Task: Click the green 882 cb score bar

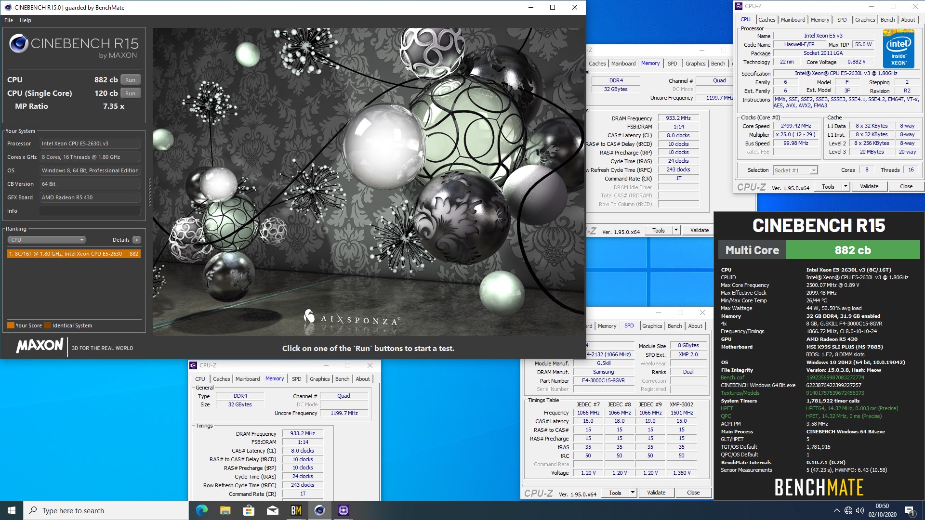Action: pyautogui.click(x=853, y=250)
